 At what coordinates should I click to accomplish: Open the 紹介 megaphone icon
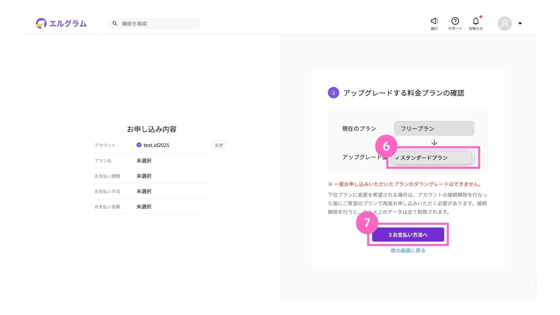(x=435, y=24)
